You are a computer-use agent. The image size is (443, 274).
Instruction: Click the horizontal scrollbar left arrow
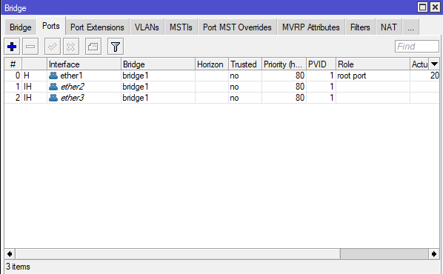tap(10, 254)
